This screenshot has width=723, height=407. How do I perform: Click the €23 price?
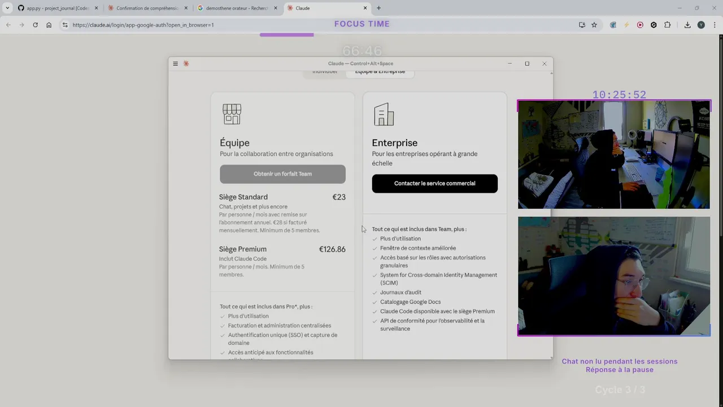(339, 197)
